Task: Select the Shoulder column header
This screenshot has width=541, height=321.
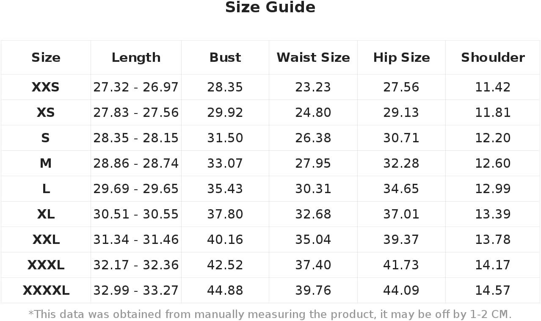Action: pyautogui.click(x=493, y=58)
